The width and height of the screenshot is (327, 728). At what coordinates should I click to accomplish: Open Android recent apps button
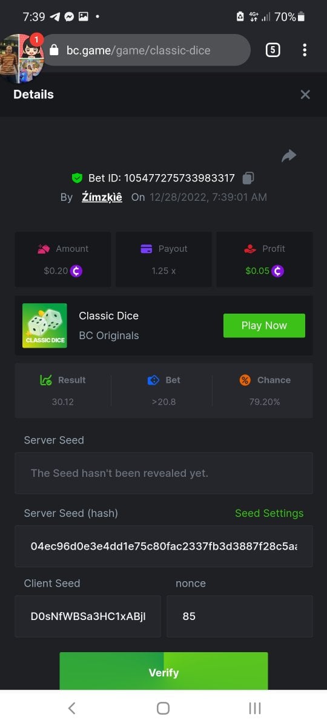pyautogui.click(x=255, y=708)
